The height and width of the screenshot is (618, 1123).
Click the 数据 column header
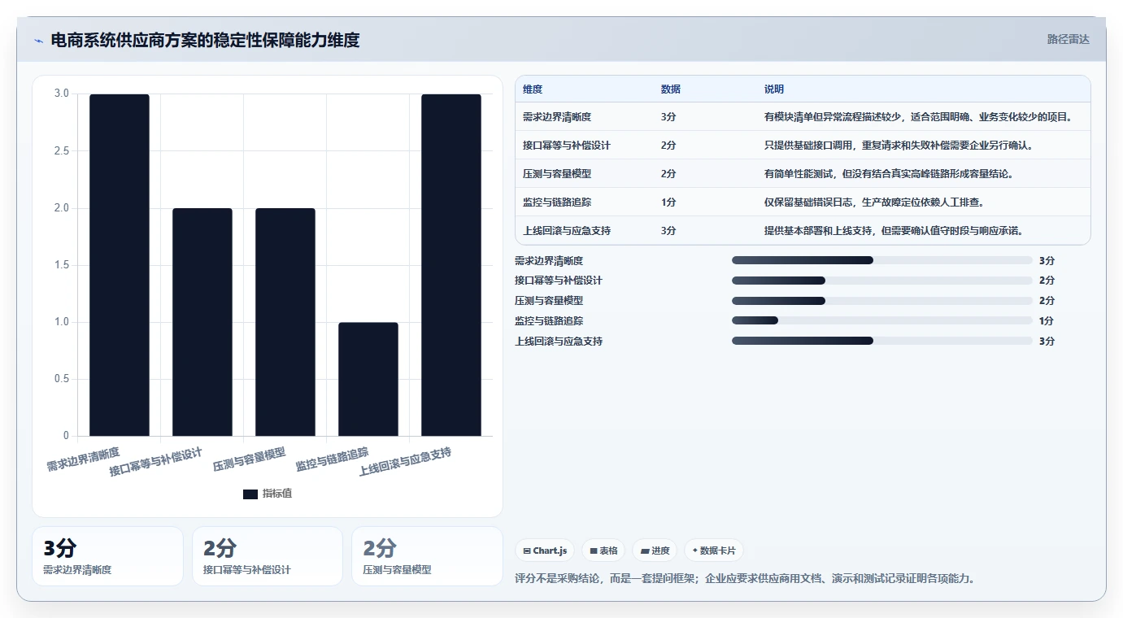click(671, 89)
